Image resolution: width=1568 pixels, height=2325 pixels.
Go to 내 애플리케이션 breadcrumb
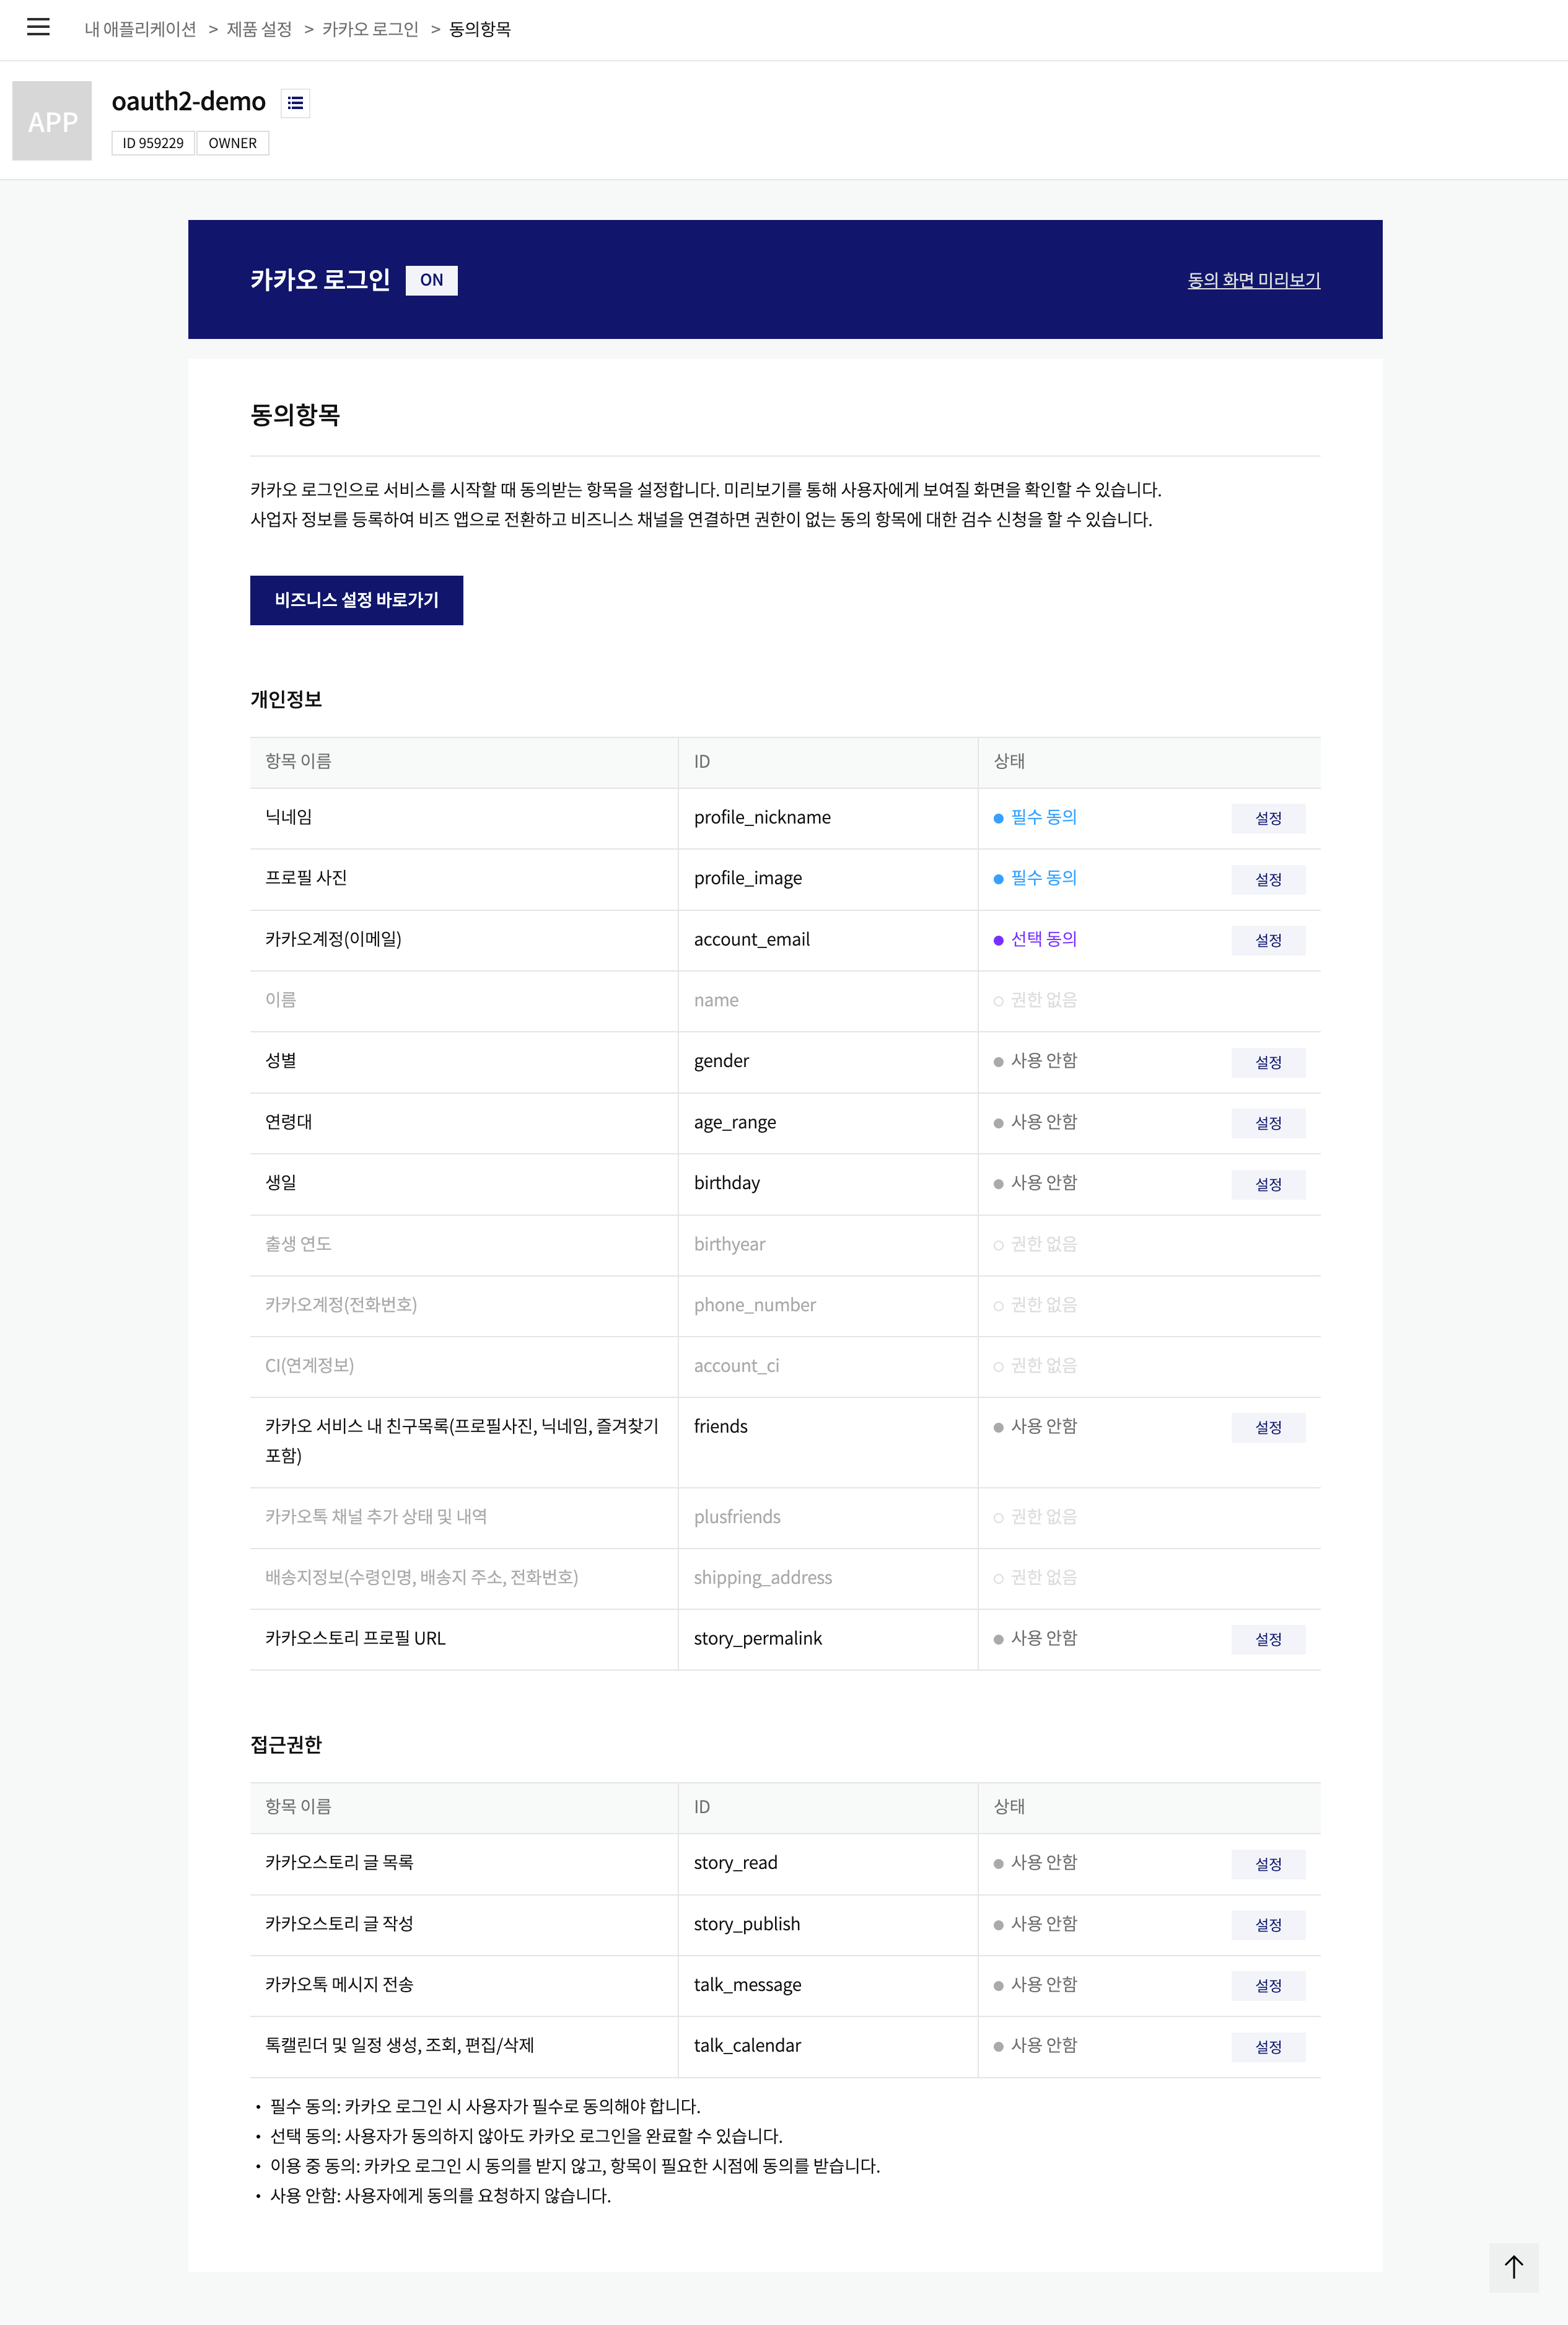(x=140, y=29)
